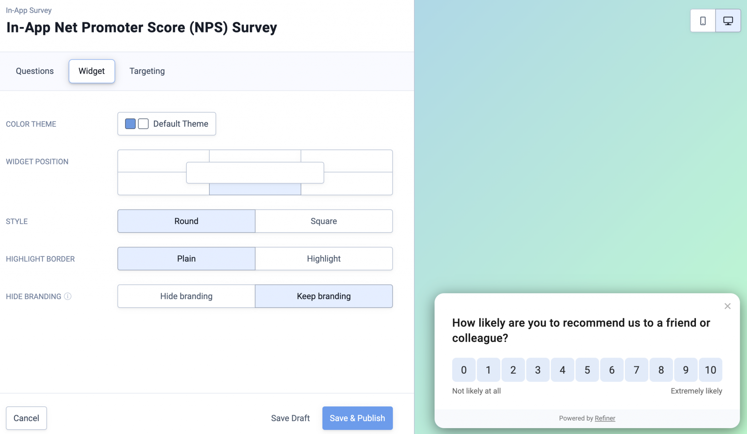Click the info icon next to Hide Branding
This screenshot has height=434, width=747.
click(68, 296)
